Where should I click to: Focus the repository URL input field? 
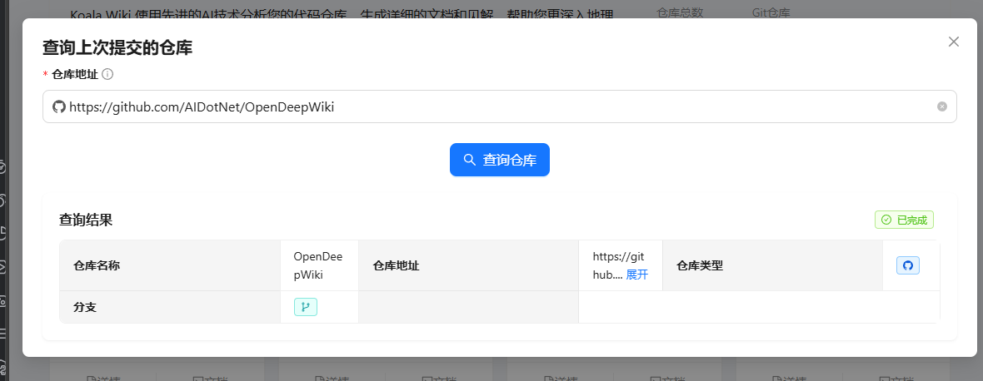pos(500,107)
